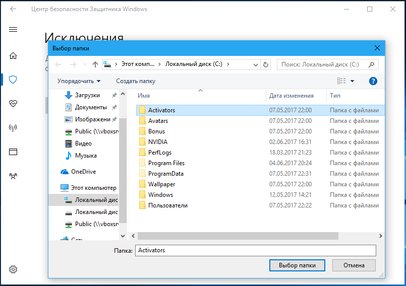Open Документы in navigation pane
406x286 pixels.
[91, 107]
